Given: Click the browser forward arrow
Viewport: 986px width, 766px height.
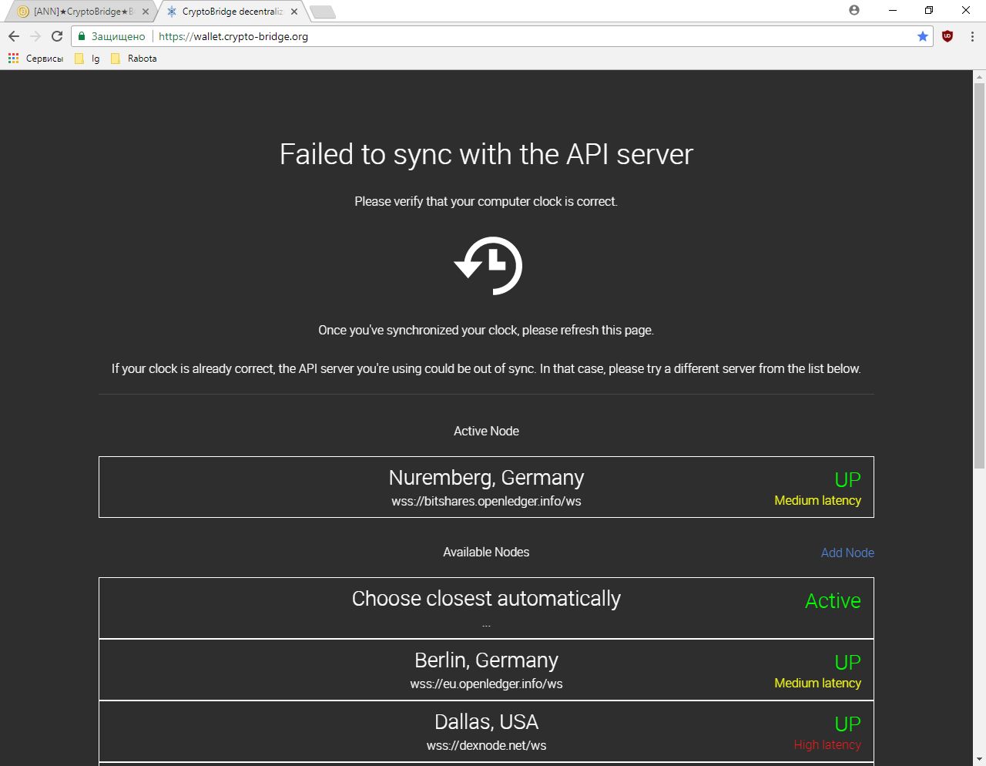Looking at the screenshot, I should coord(35,36).
